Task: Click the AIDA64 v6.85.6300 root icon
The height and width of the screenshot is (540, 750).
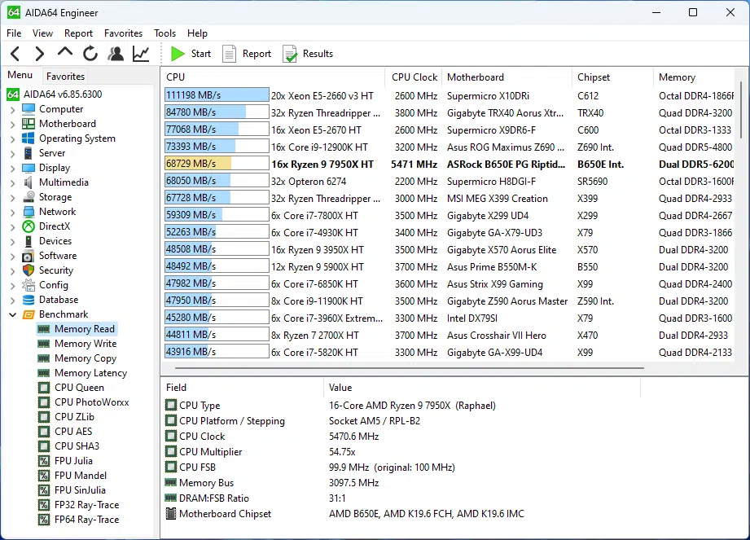Action: [13, 94]
